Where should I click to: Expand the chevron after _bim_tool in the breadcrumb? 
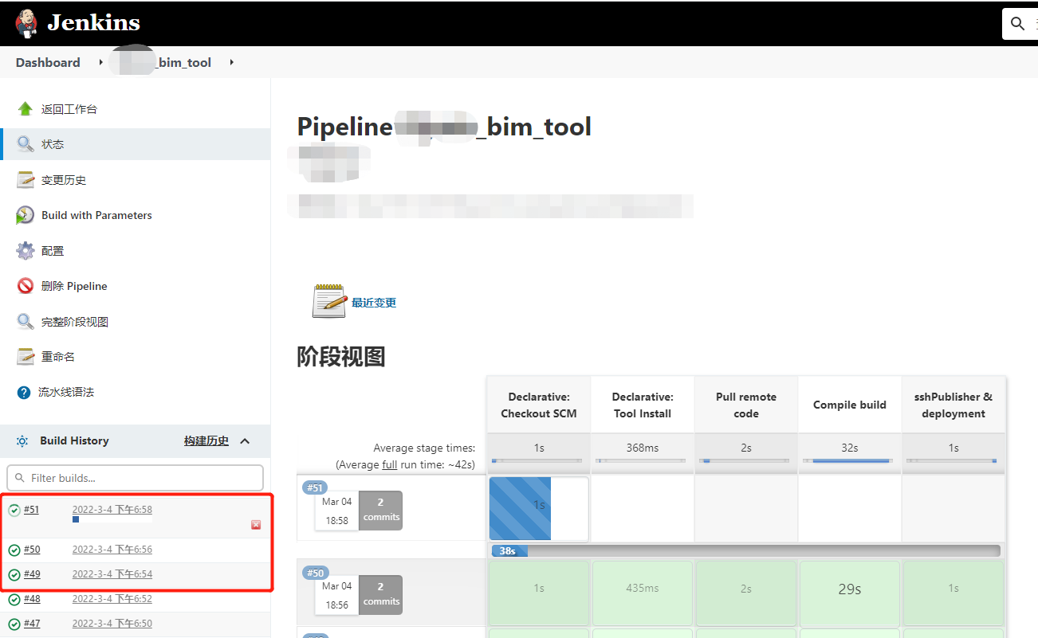pyautogui.click(x=231, y=62)
